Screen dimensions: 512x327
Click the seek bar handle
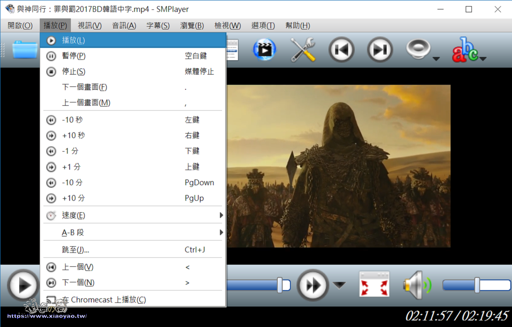click(280, 285)
